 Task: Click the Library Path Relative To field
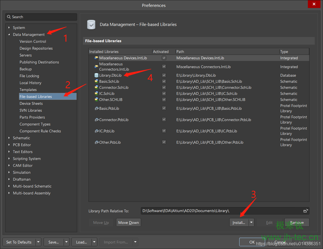pyautogui.click(x=220, y=211)
